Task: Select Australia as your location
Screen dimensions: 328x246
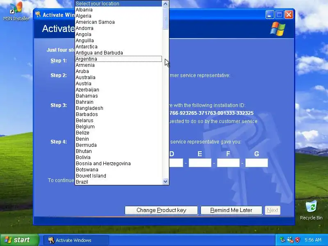Action: [x=118, y=77]
